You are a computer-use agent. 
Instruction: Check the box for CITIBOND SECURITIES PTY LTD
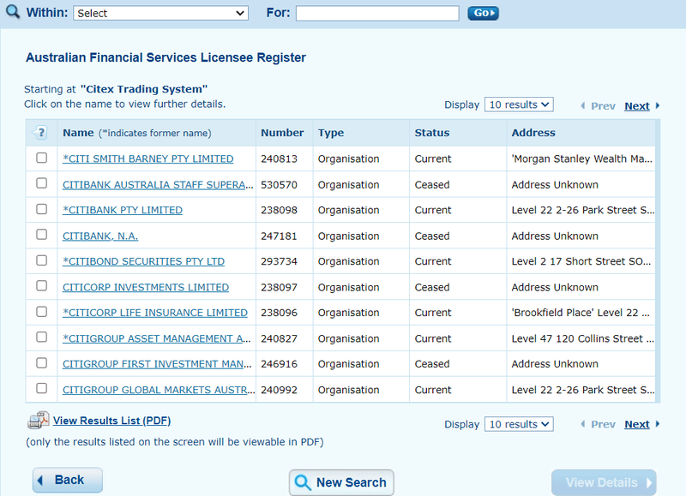pyautogui.click(x=41, y=260)
